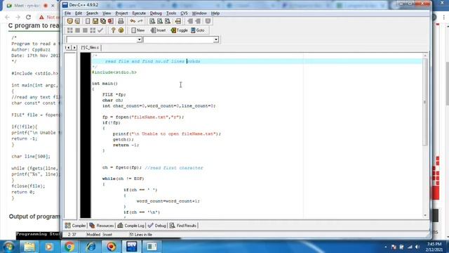Click the Run icon
449x253 pixels.
tap(77, 30)
